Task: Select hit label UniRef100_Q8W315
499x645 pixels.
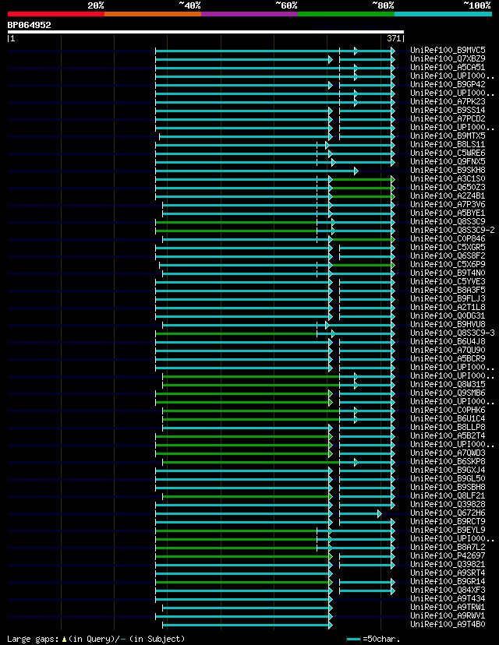Action: [x=448, y=385]
